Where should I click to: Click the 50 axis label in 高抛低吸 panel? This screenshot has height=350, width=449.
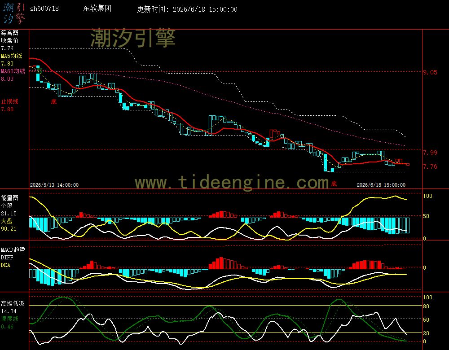click(x=426, y=319)
